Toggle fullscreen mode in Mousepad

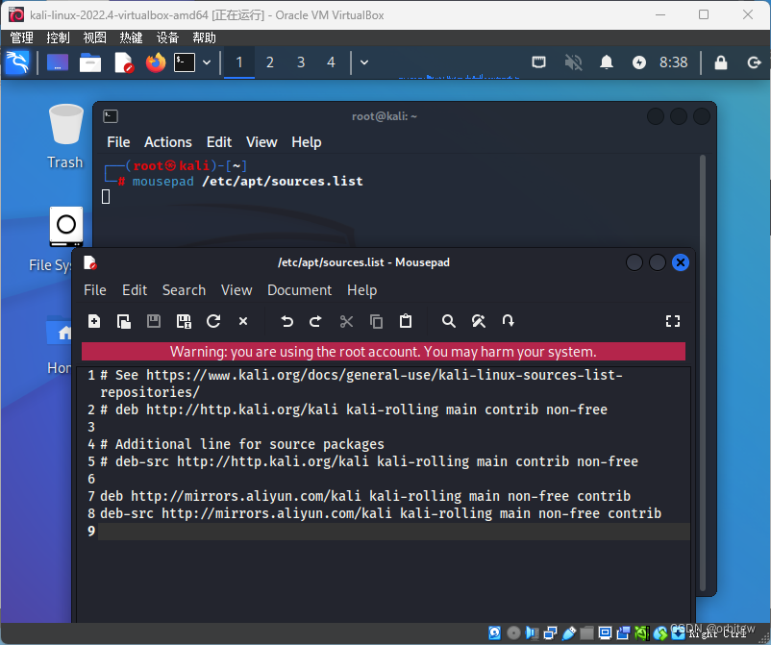coord(673,321)
